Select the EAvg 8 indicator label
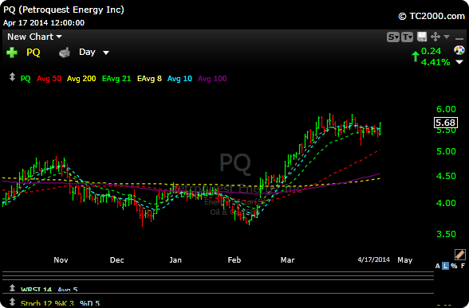Screen dimensions: 469x308 coord(149,79)
